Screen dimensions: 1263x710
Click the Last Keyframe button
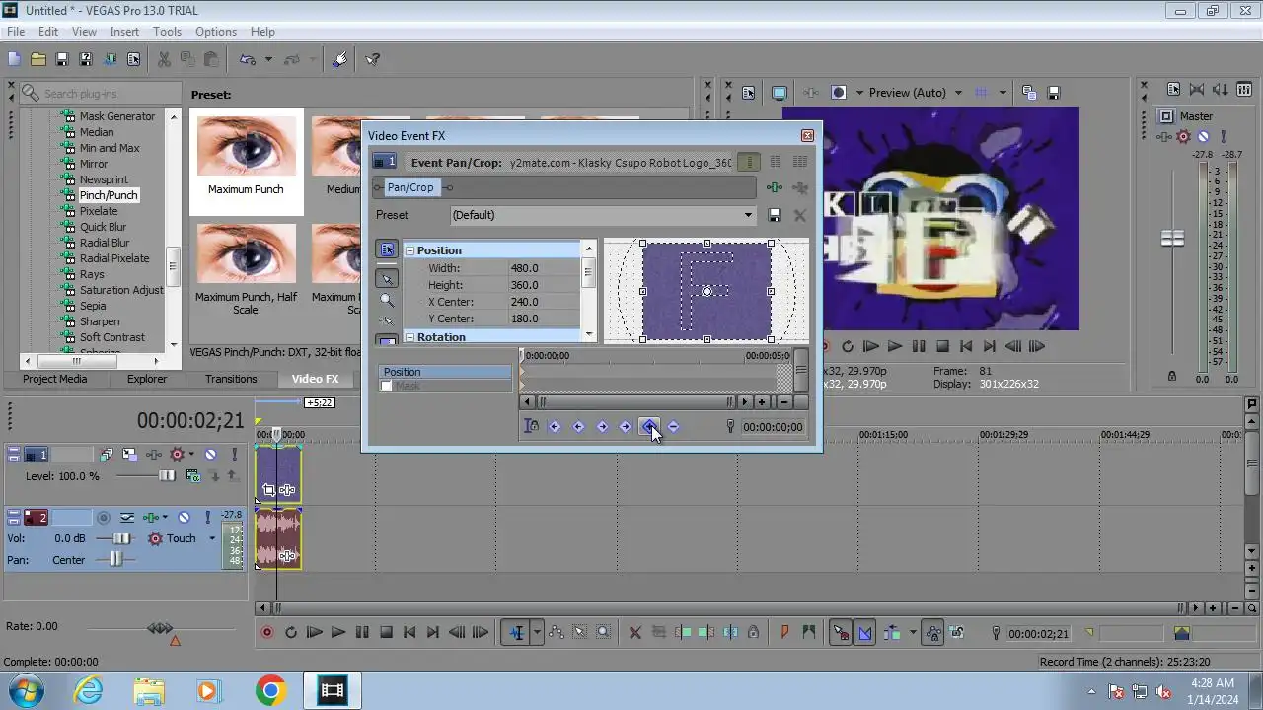626,427
